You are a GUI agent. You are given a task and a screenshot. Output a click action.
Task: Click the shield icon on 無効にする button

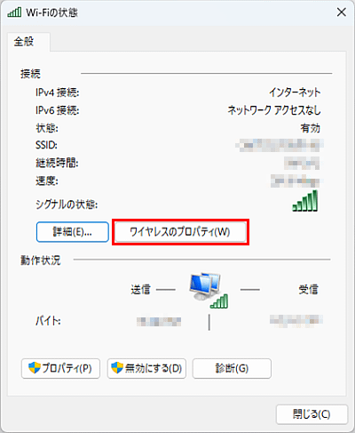(x=117, y=368)
